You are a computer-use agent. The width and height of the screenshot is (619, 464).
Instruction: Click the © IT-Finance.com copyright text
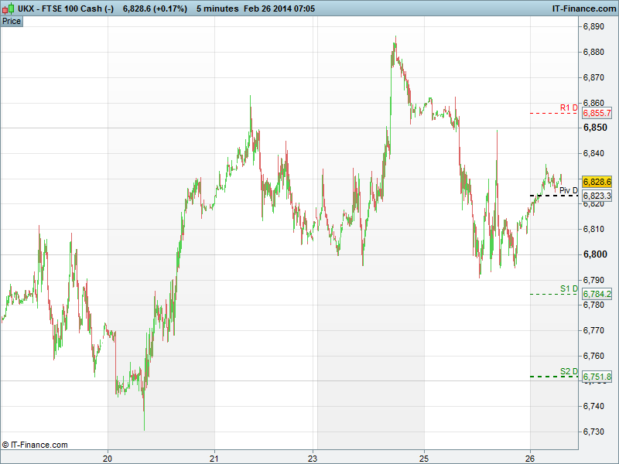click(x=35, y=445)
